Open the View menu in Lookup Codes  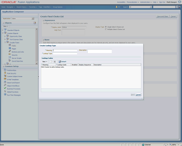click(x=45, y=62)
